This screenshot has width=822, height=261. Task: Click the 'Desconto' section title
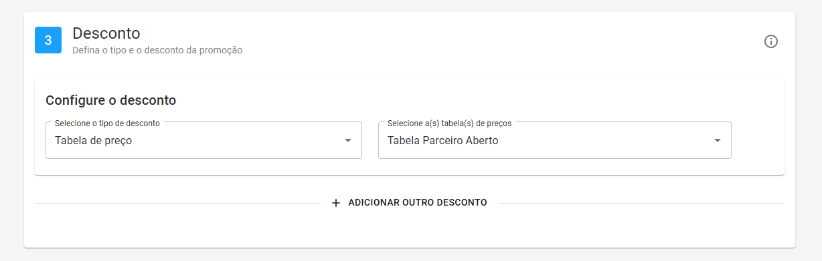[x=106, y=33]
